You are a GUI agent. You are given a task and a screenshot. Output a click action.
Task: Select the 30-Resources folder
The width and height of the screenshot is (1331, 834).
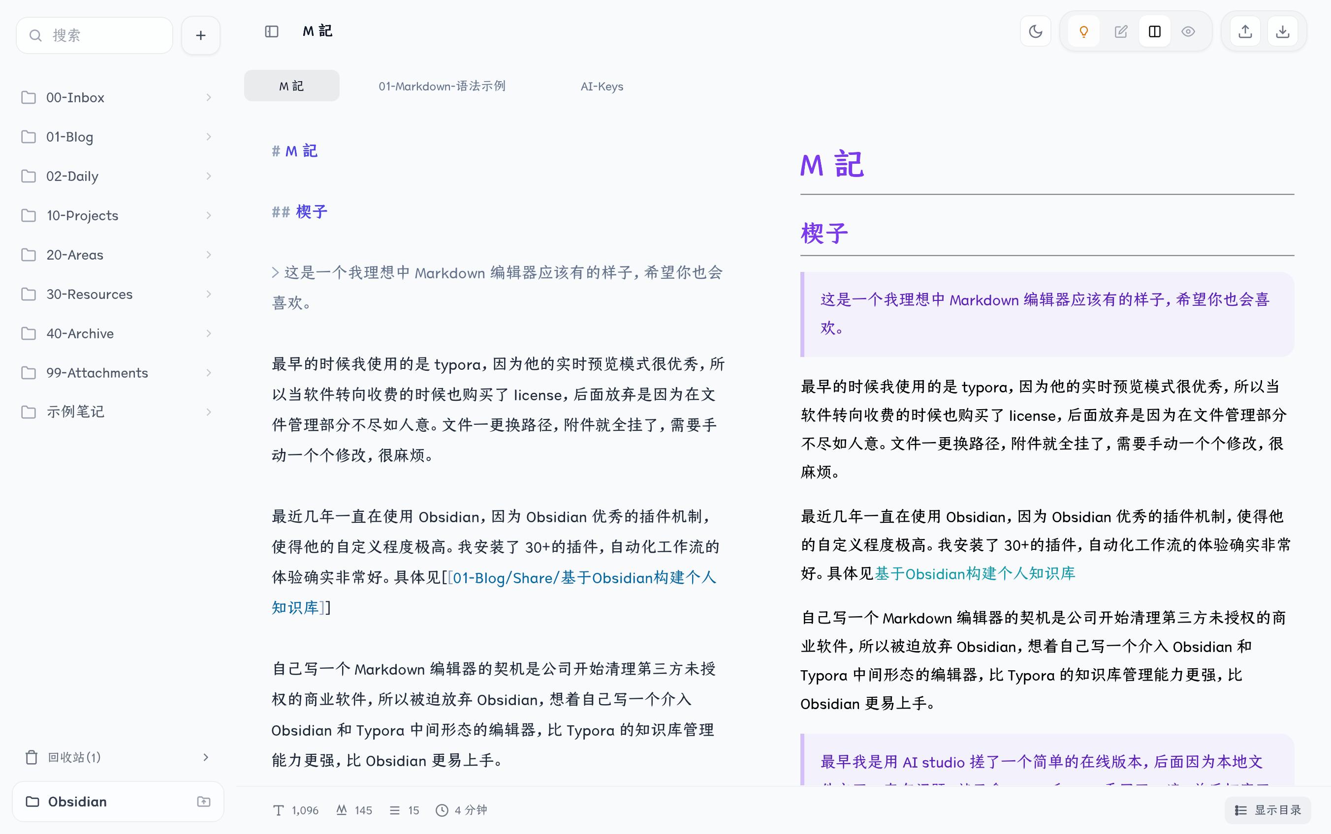click(118, 294)
